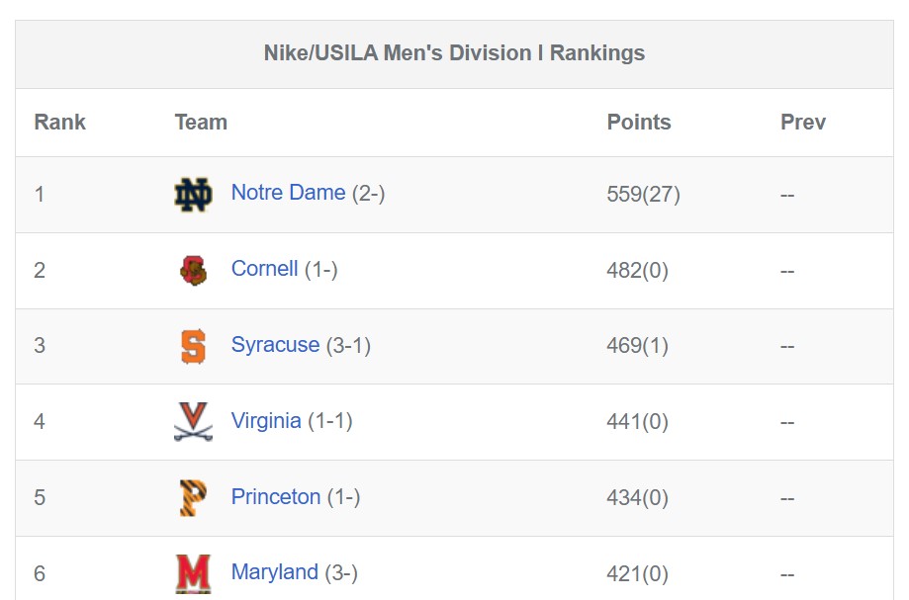Click the Rank column header
Viewport: 909px width, 600px height.
point(59,123)
